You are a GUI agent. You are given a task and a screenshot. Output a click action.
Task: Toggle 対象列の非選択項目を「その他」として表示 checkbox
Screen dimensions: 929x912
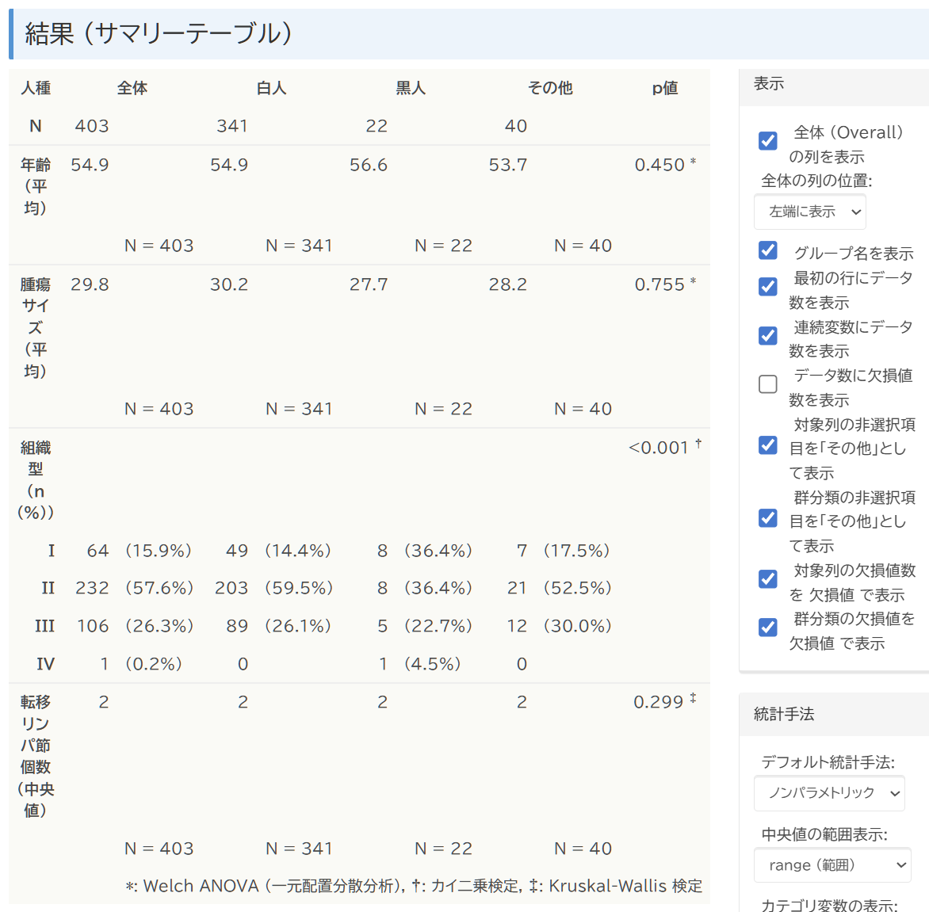(767, 445)
